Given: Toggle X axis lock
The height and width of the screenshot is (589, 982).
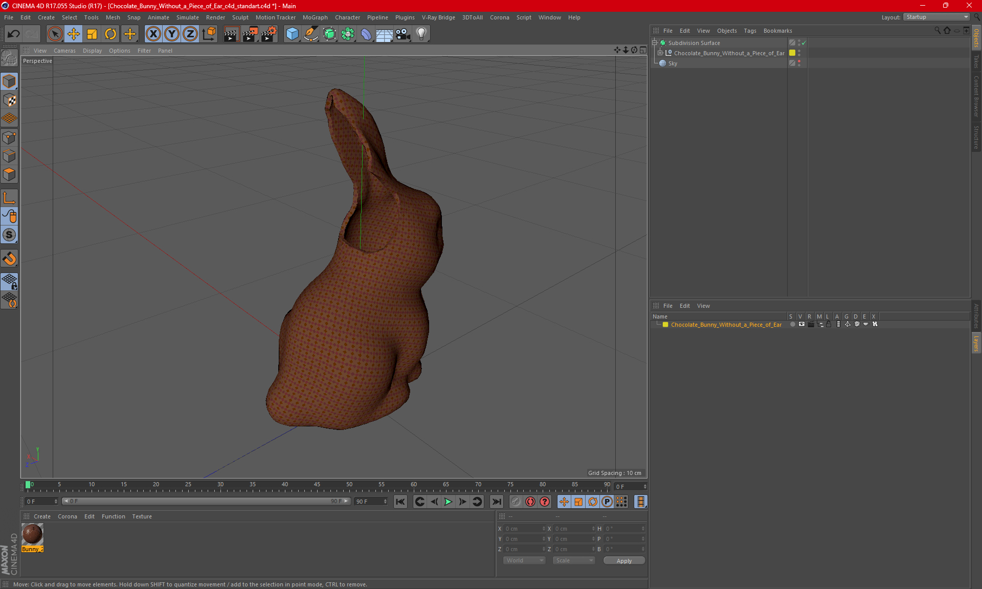Looking at the screenshot, I should tap(153, 34).
